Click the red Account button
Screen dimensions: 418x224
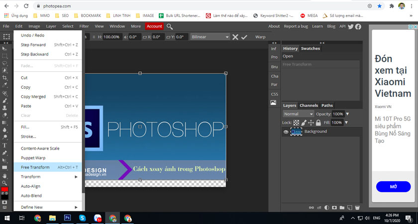point(154,26)
